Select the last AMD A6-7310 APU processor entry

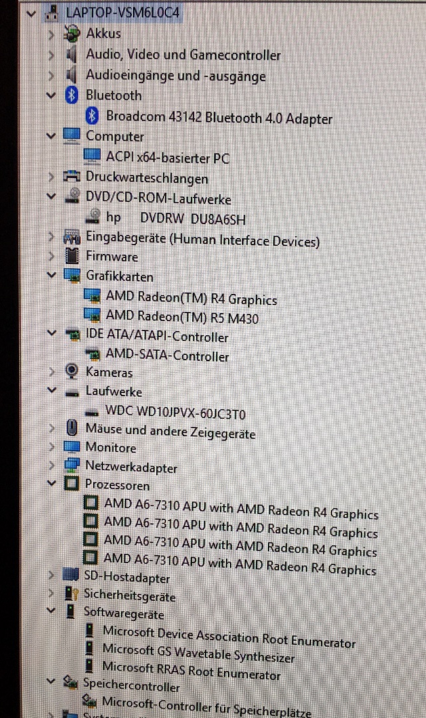(240, 564)
